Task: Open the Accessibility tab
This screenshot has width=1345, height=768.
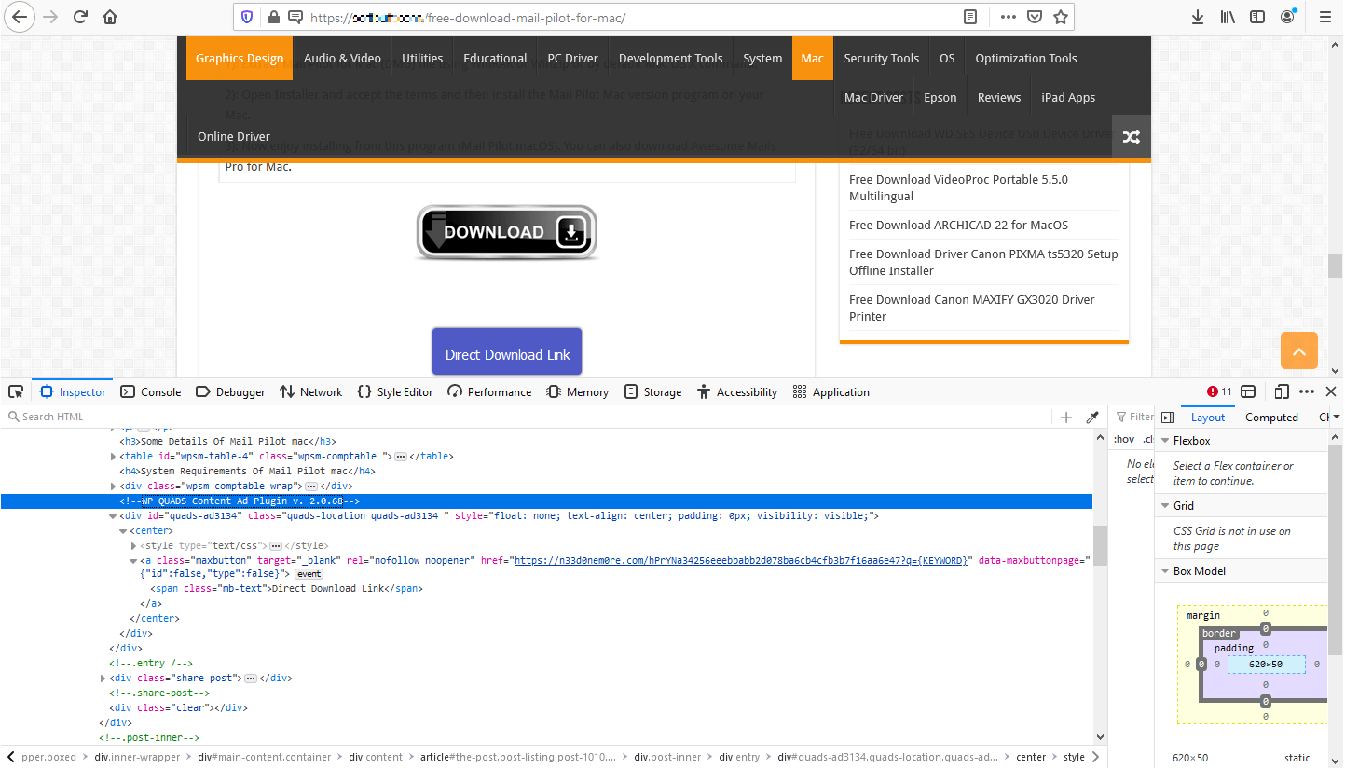Action: (x=737, y=392)
